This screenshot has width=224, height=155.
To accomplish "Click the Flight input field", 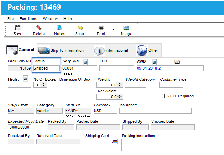I will click(x=19, y=85).
